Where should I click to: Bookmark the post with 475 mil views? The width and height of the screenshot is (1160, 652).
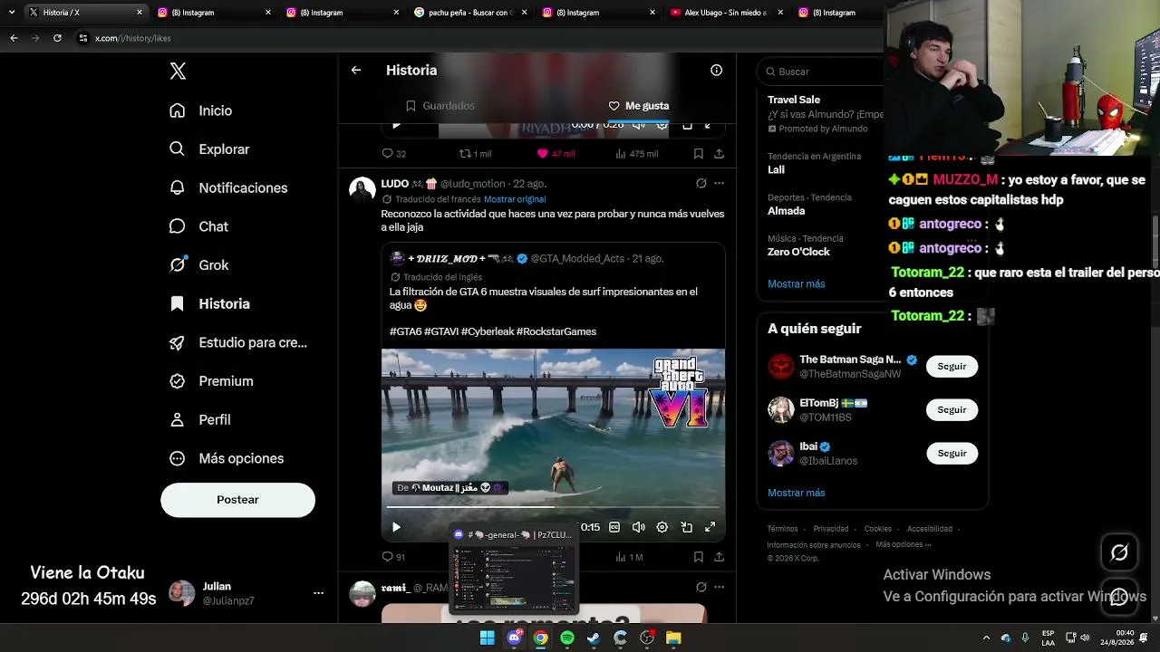699,154
